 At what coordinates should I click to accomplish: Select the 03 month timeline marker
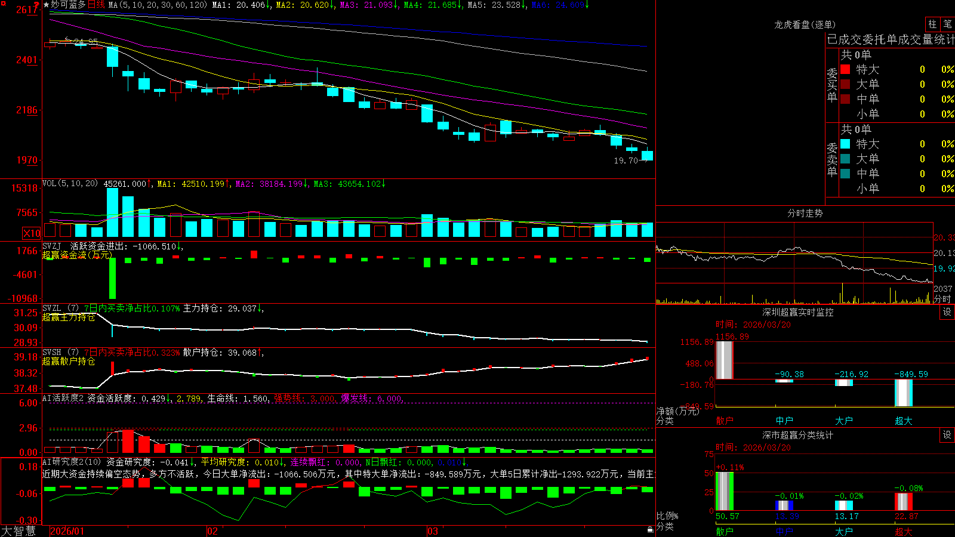point(433,531)
